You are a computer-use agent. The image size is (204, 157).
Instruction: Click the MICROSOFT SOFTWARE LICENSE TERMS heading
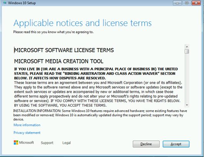(x=64, y=50)
